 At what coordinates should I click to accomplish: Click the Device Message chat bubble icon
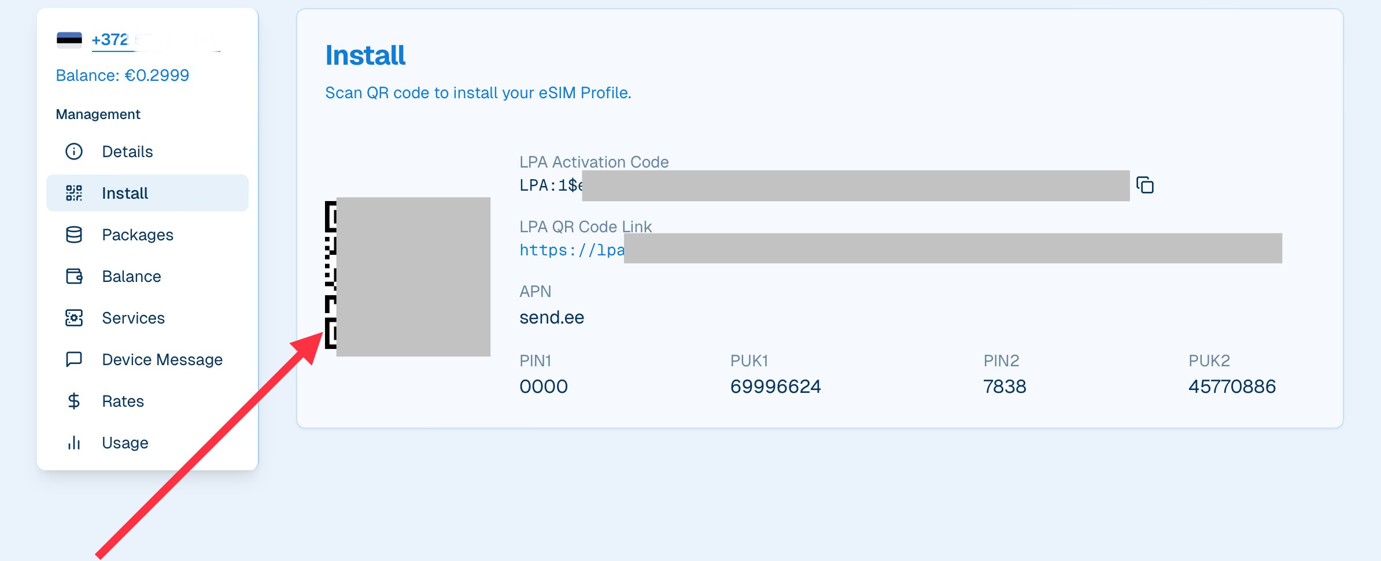[x=74, y=359]
